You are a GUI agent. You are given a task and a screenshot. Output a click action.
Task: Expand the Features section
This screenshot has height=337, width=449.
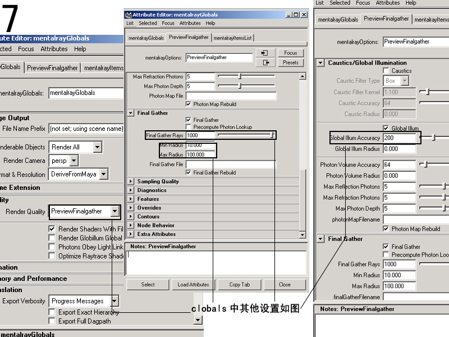pyautogui.click(x=131, y=199)
